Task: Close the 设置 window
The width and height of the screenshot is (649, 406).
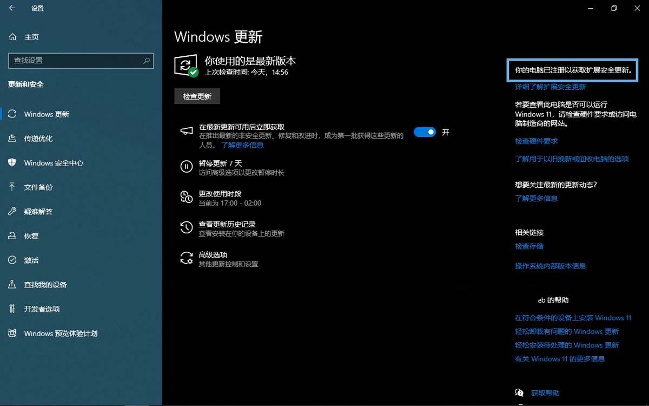Action: [637, 8]
